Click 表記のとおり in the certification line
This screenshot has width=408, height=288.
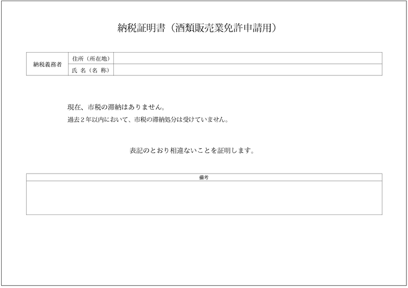point(148,151)
